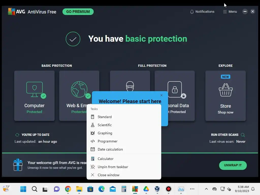Open Notifications bell in AVG header

(x=202, y=12)
